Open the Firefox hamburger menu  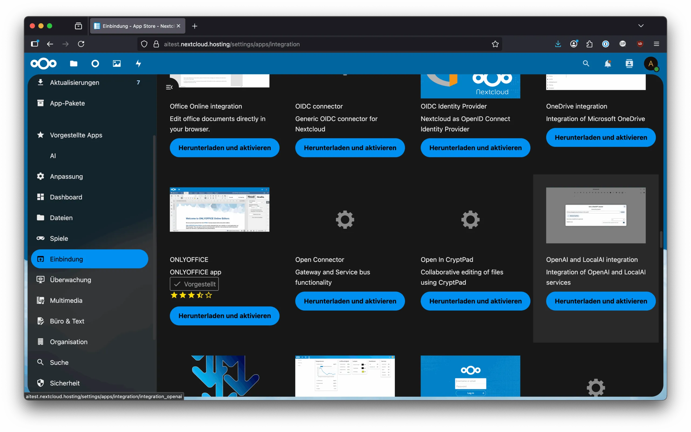(656, 44)
